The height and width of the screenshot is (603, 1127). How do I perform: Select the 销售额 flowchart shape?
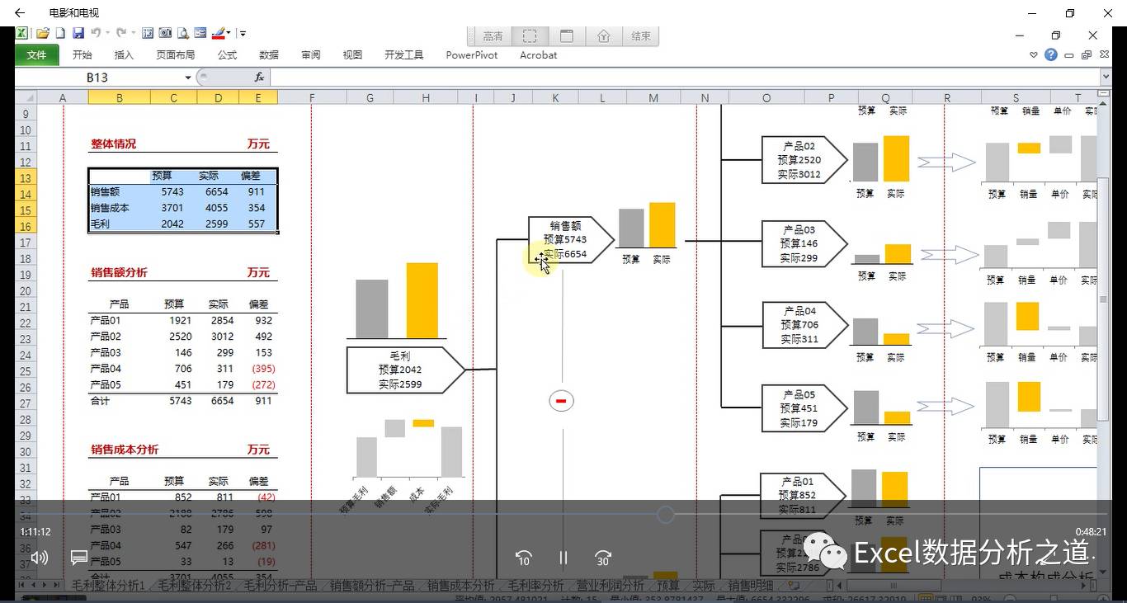click(x=571, y=240)
